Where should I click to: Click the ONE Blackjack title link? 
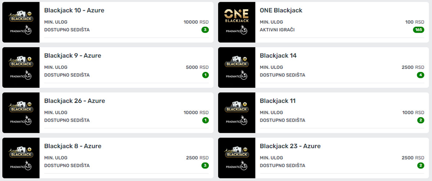coord(281,10)
